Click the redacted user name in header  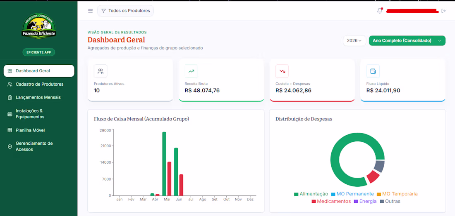pyautogui.click(x=412, y=11)
